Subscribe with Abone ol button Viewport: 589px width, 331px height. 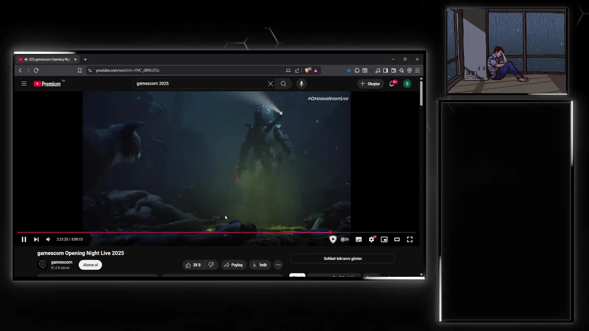90,265
